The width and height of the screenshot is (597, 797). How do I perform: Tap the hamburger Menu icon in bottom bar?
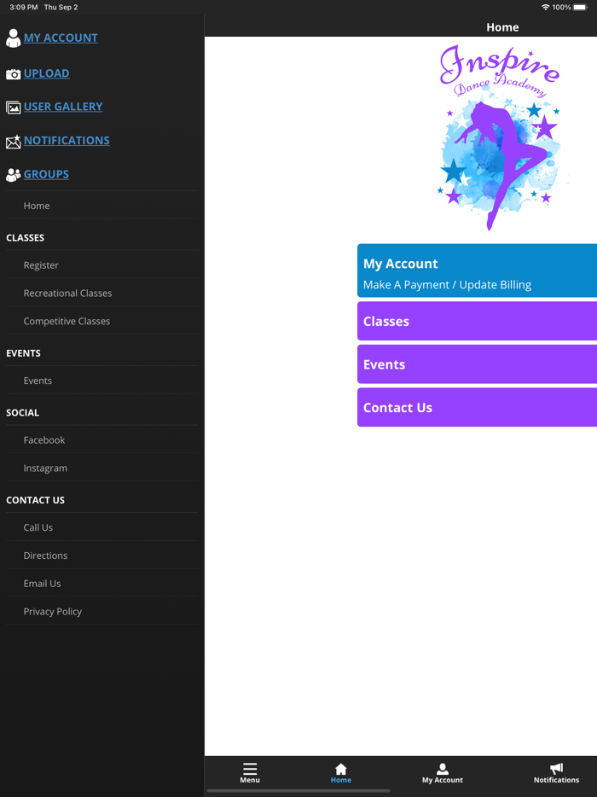tap(250, 768)
